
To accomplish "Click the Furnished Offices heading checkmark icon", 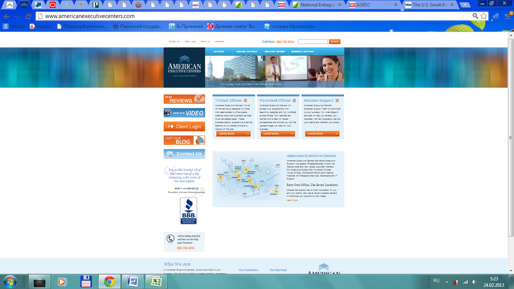I will click(x=294, y=100).
